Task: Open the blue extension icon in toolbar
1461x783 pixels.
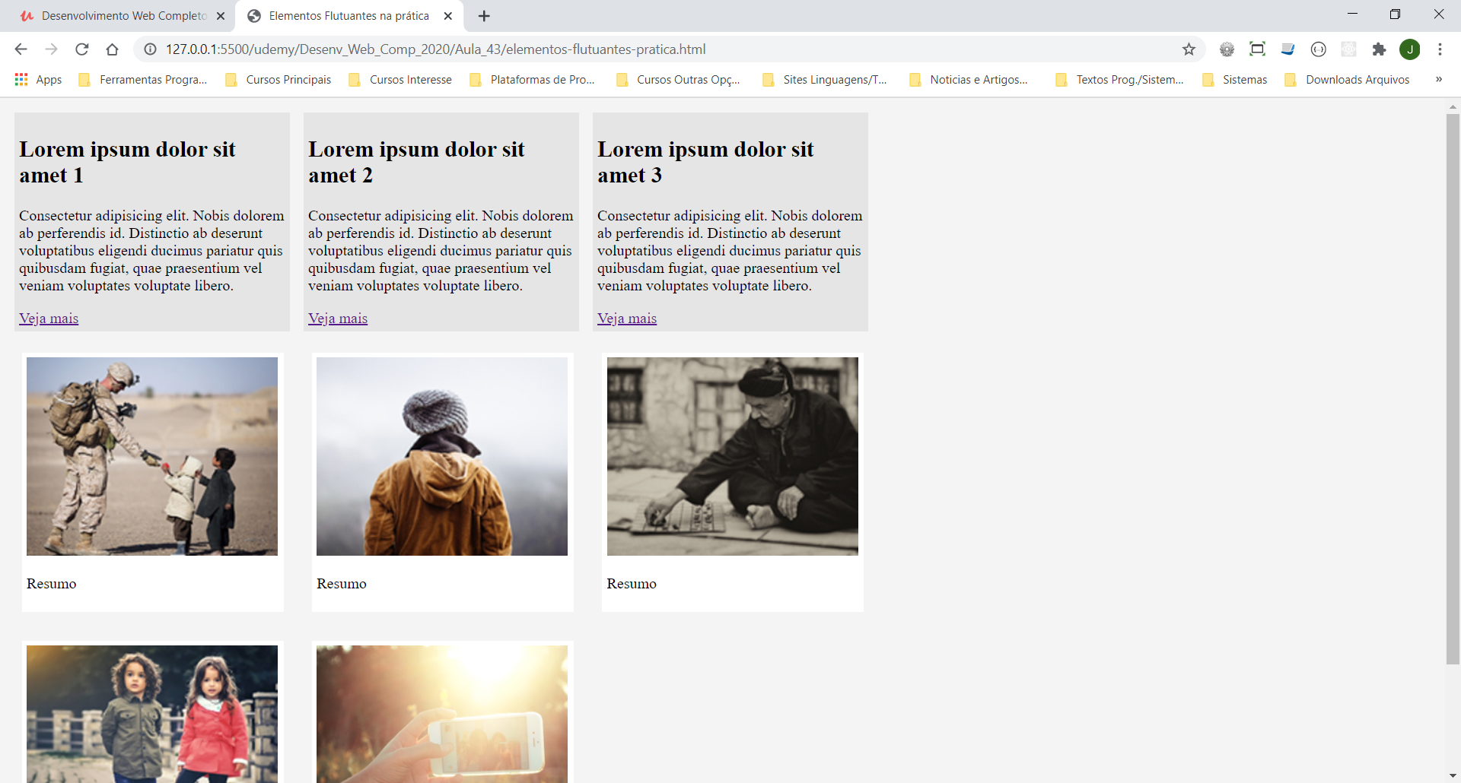Action: pyautogui.click(x=1288, y=49)
